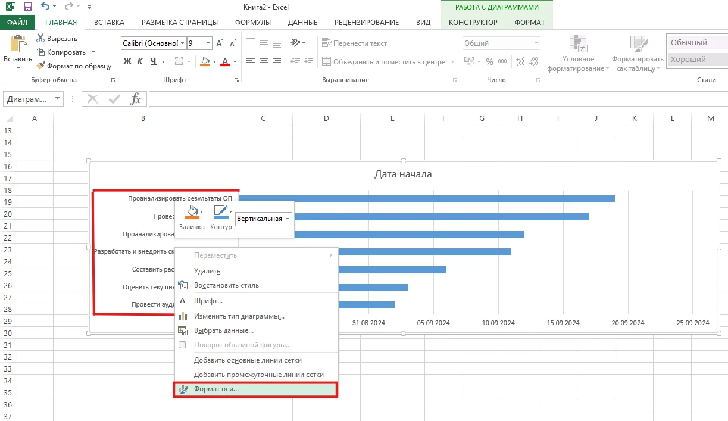Image resolution: width=728 pixels, height=421 pixels.
Task: Toggle underline Ч formatting
Action: [154, 61]
